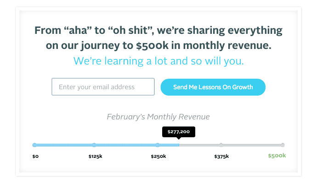Click the $0 label below the bar

(35, 156)
